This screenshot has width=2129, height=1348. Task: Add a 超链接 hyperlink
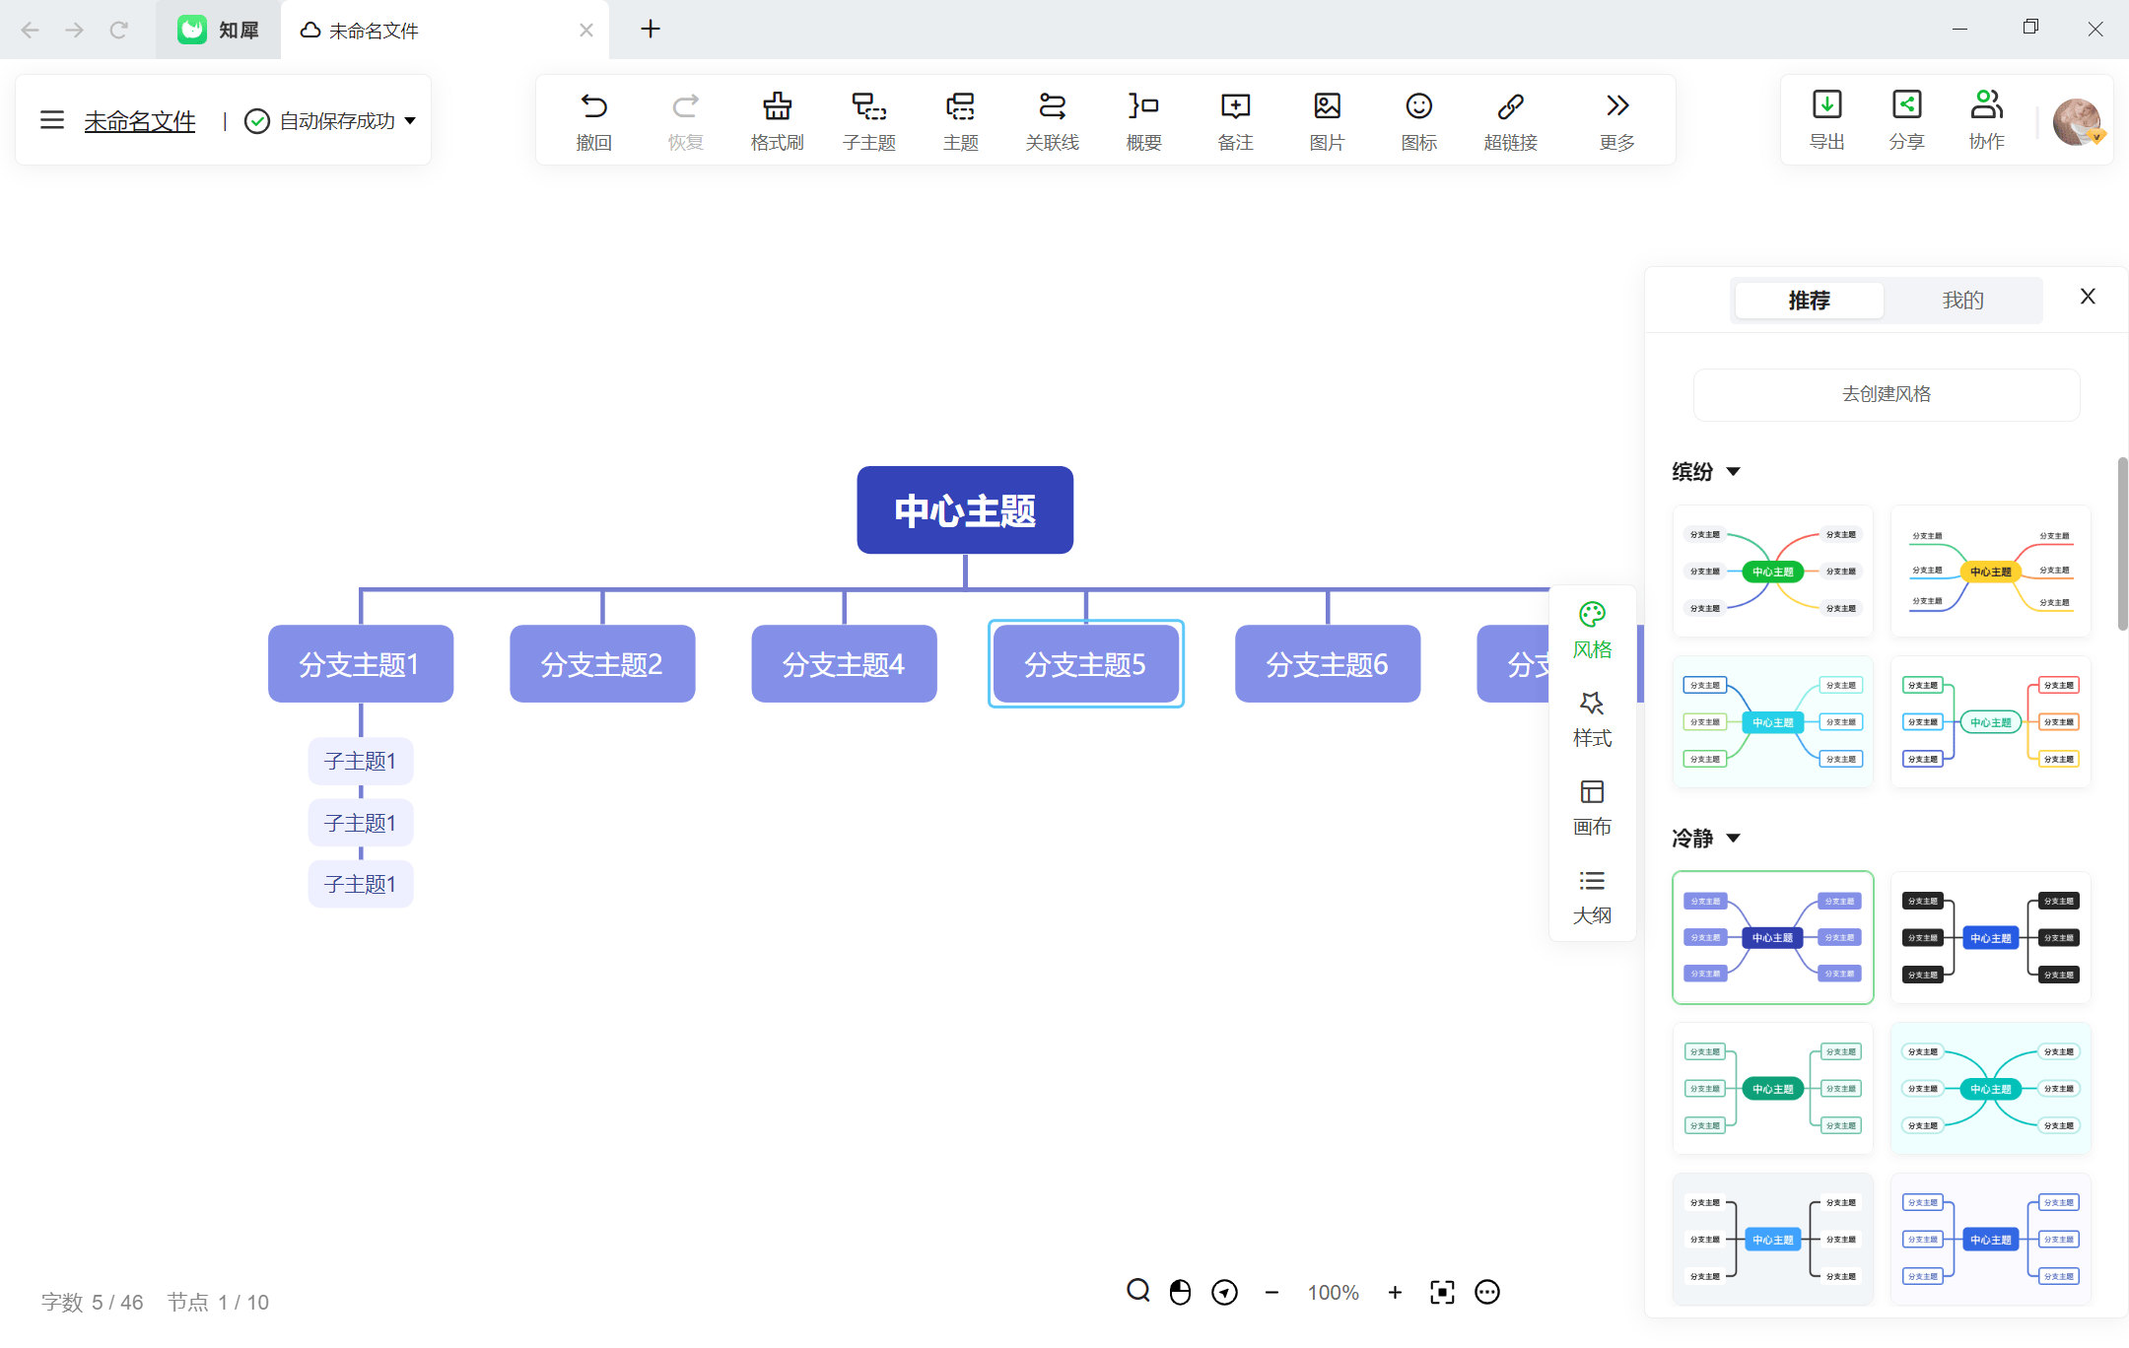[1511, 118]
